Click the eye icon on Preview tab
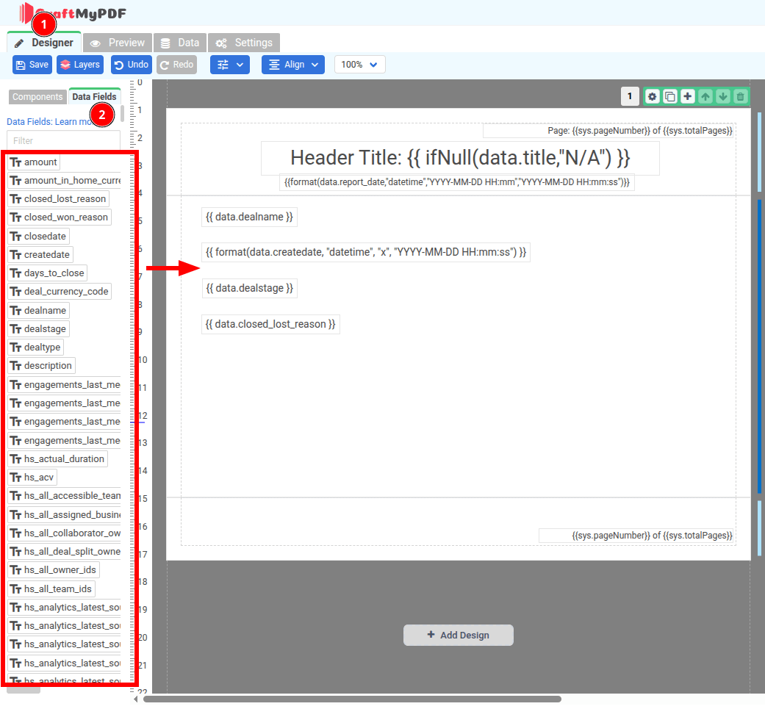The image size is (765, 709). click(96, 43)
